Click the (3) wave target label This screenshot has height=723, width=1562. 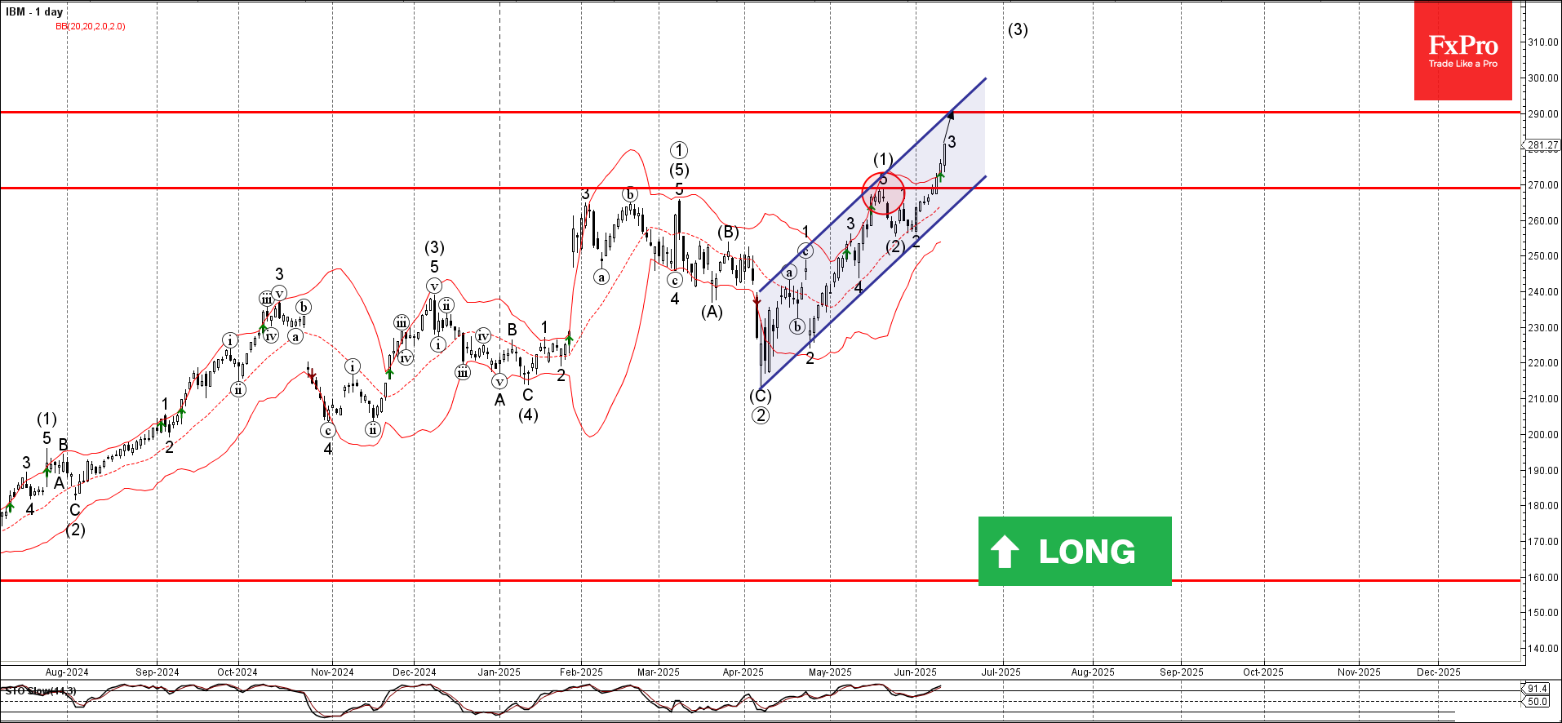point(1018,29)
